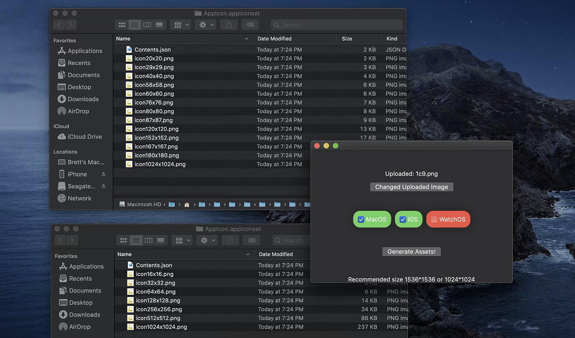Open the Action gear dropdown menu

coord(206,24)
